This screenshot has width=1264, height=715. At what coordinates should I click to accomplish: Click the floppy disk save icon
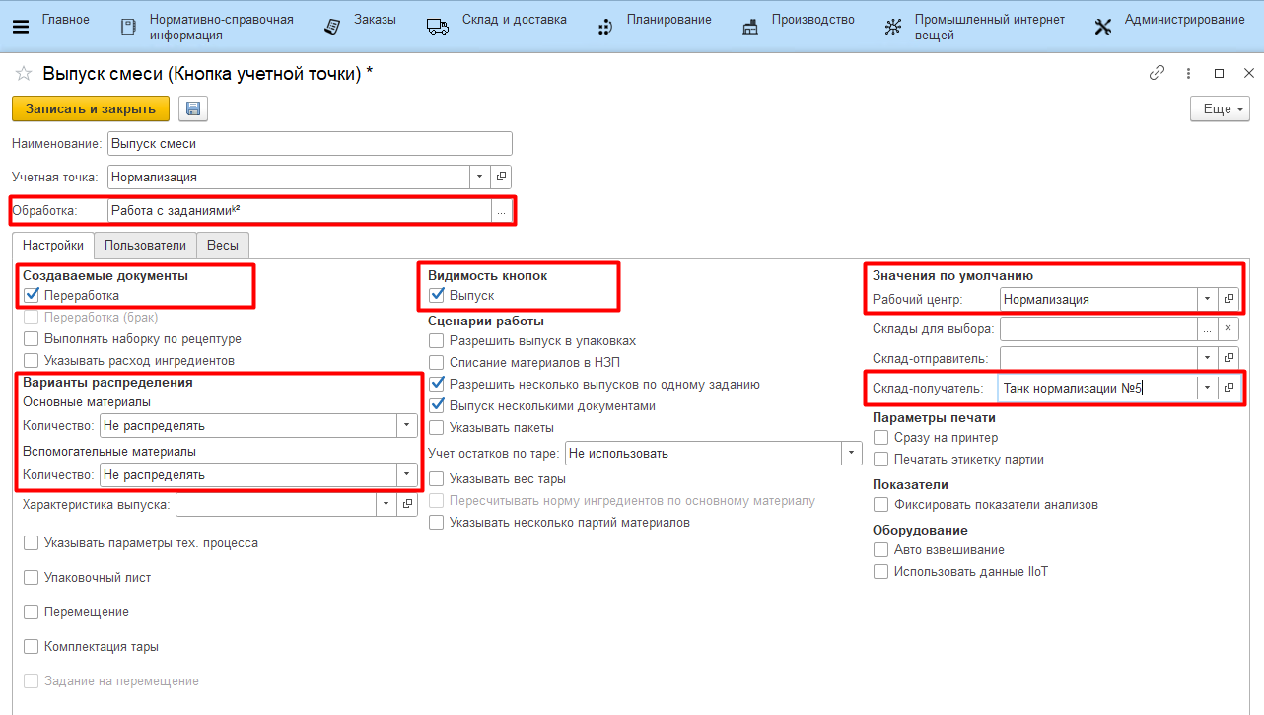pyautogui.click(x=192, y=109)
